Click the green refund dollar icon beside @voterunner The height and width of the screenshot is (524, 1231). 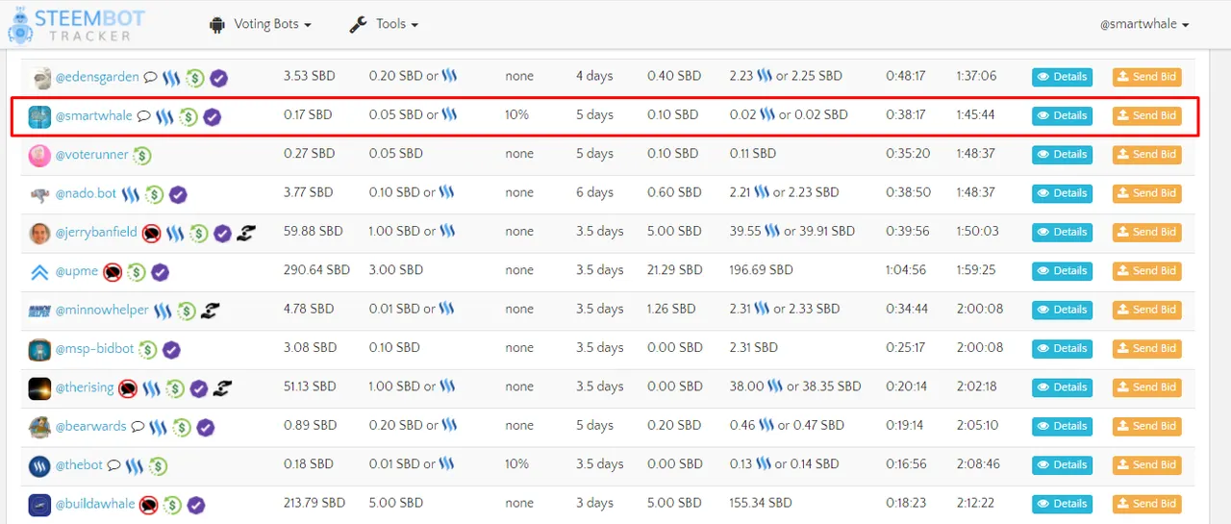click(142, 155)
